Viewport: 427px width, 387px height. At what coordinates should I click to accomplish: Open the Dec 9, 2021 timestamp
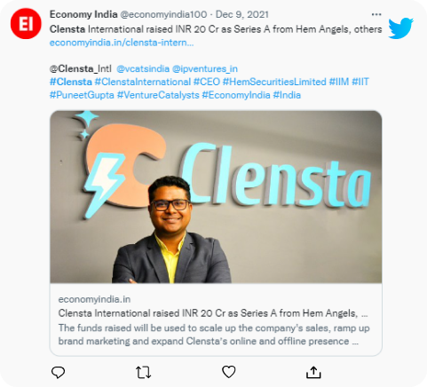(242, 14)
